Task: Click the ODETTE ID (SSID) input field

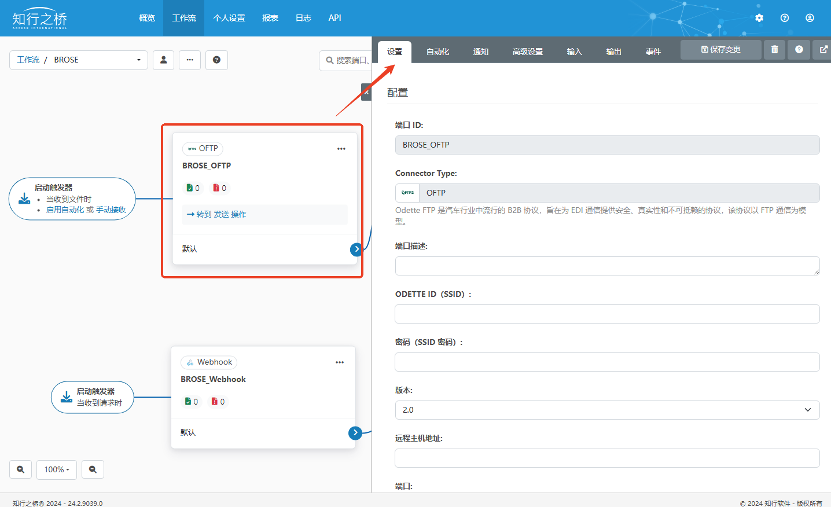Action: [x=607, y=314]
